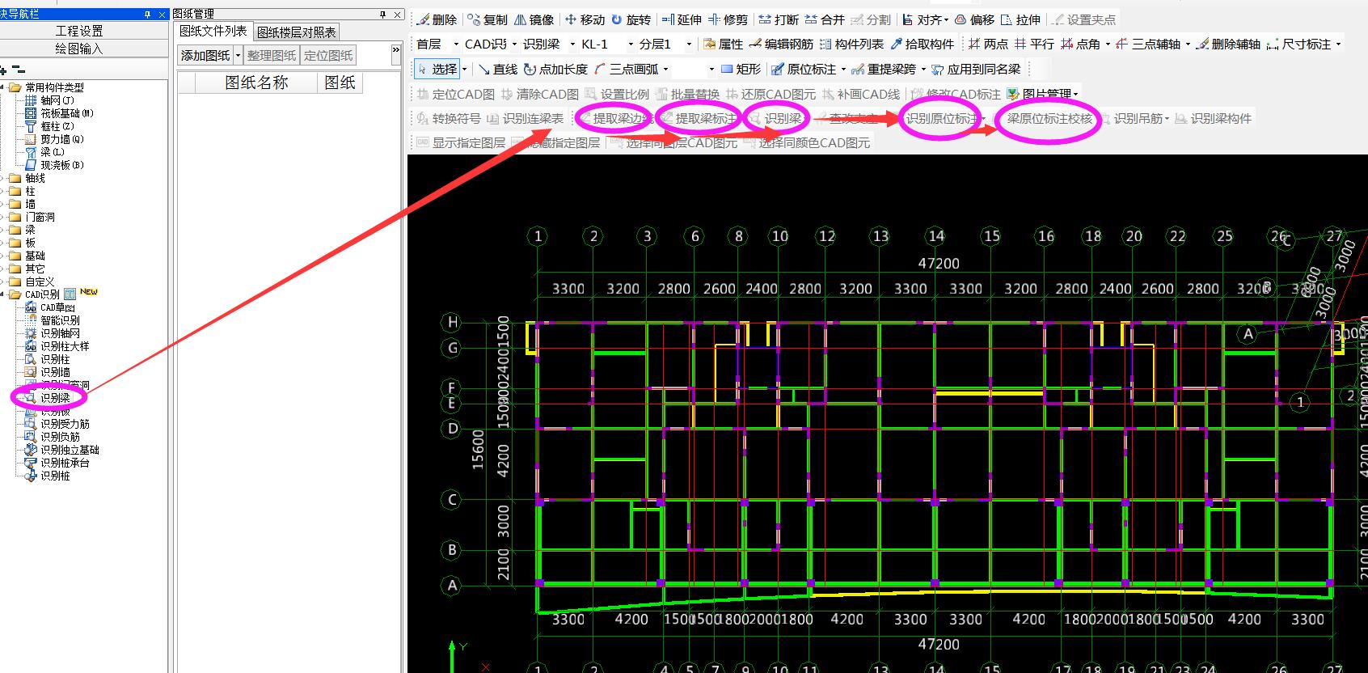Select the 两点 auxiliary axis tool
Screen dimensions: 1368x673
(x=988, y=44)
